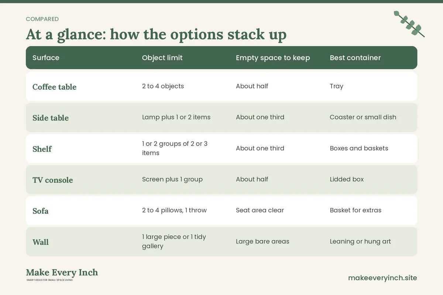Click the 'COMPARED' label above the title
443x295 pixels.
coord(42,19)
